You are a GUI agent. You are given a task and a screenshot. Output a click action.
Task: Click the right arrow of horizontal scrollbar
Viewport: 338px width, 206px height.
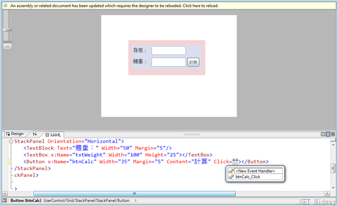pyautogui.click(x=327, y=193)
